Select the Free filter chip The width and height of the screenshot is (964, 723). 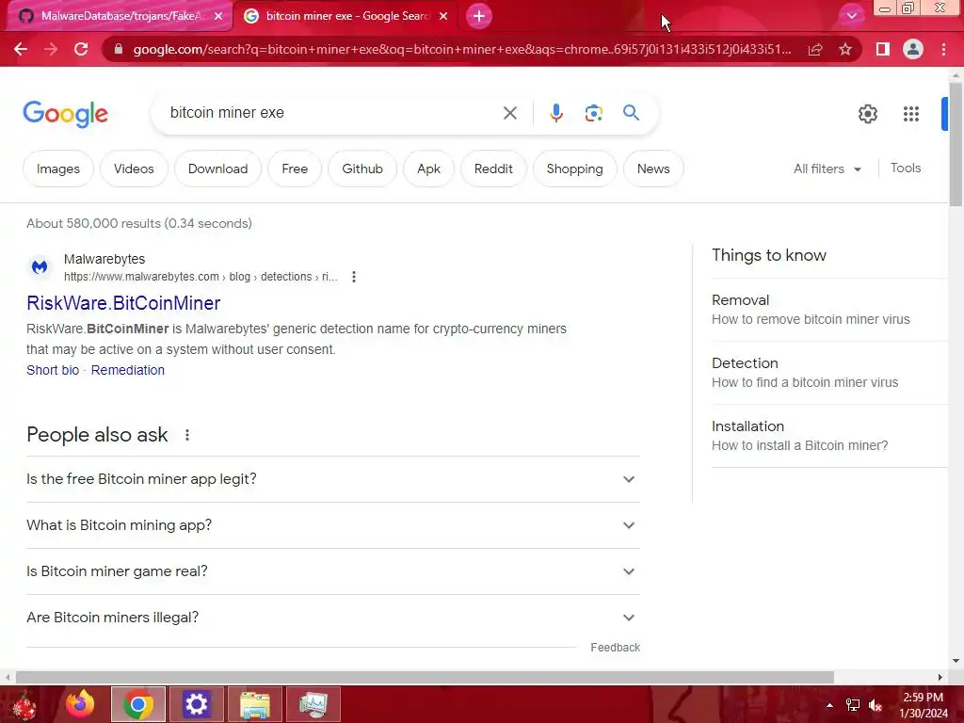[295, 169]
